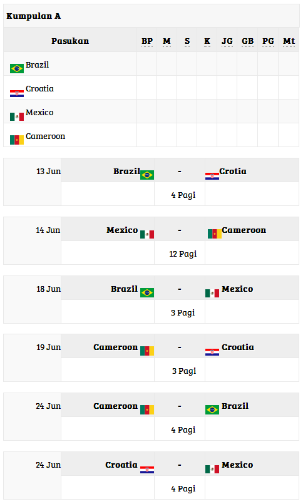Click the Cameroon flag in standings table
The width and height of the screenshot is (303, 504).
point(17,140)
